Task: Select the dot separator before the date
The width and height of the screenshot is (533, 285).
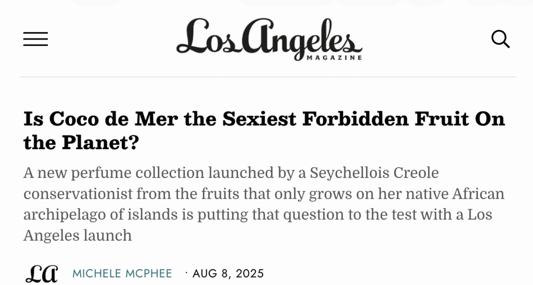Action: [x=186, y=273]
